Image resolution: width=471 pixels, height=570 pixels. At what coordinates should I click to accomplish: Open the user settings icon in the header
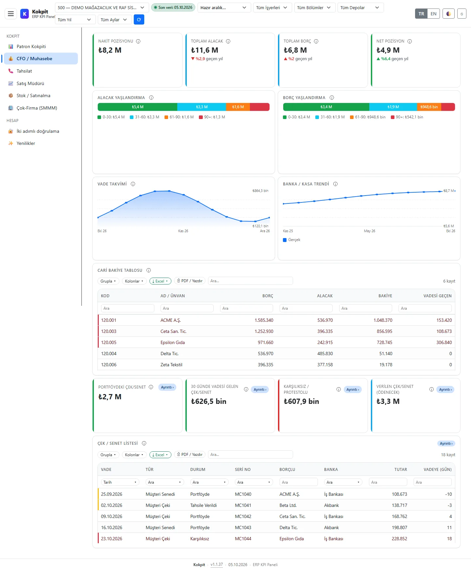click(462, 14)
